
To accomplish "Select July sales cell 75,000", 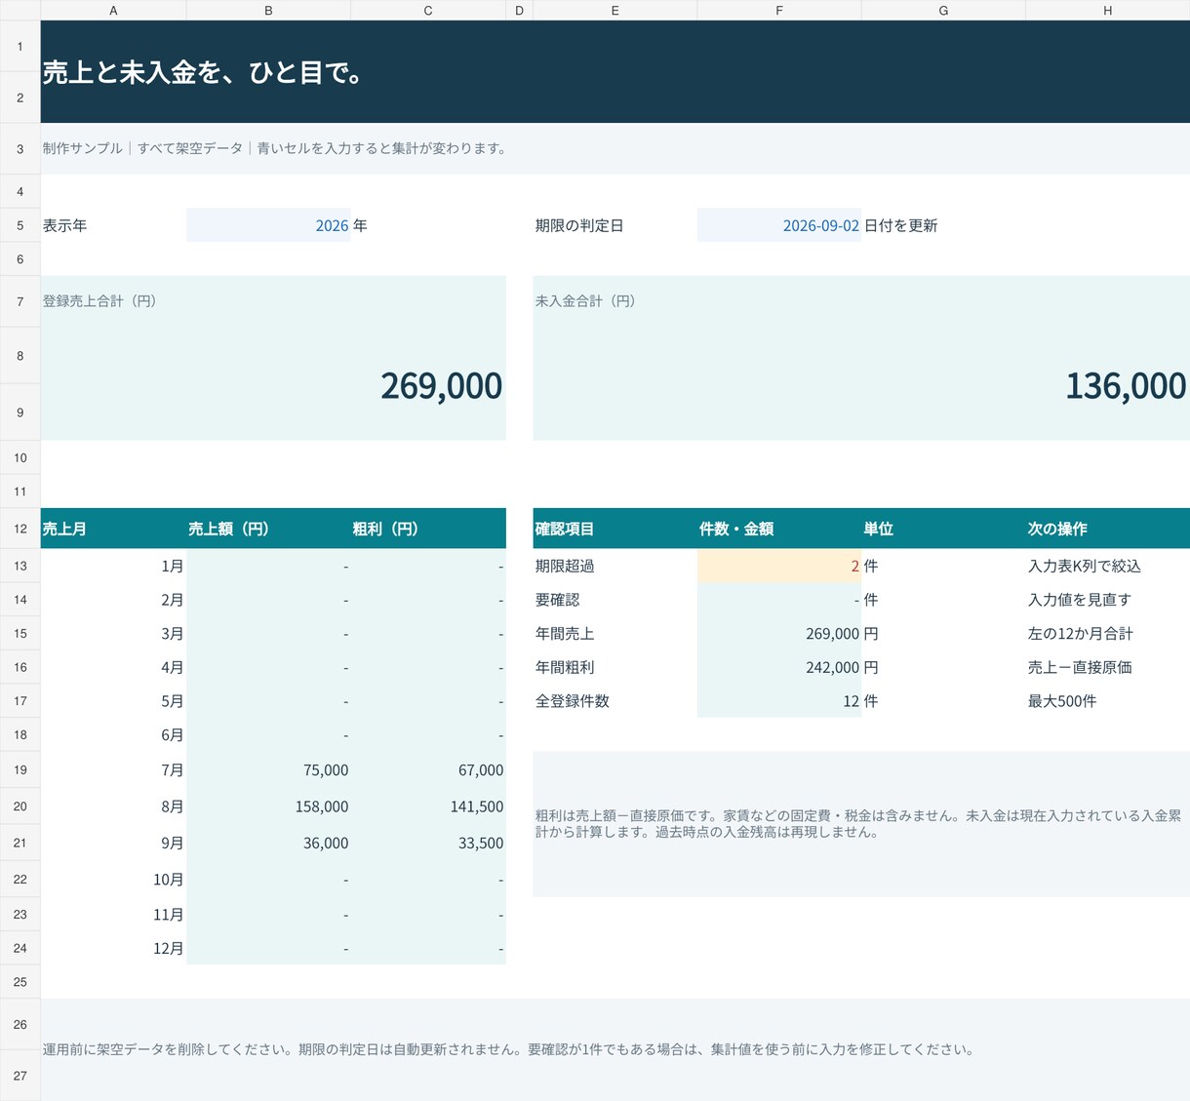I will 268,770.
